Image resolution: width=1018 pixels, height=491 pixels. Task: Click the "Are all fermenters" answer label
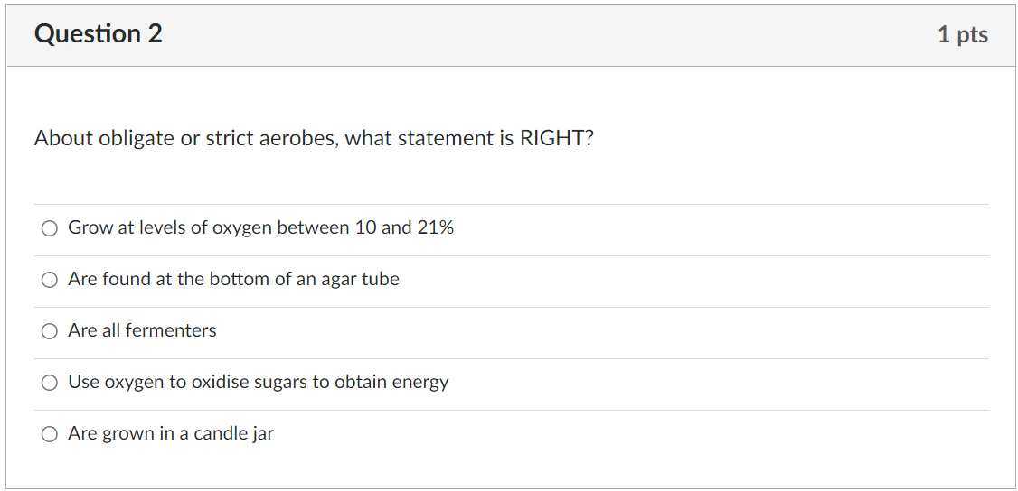142,330
